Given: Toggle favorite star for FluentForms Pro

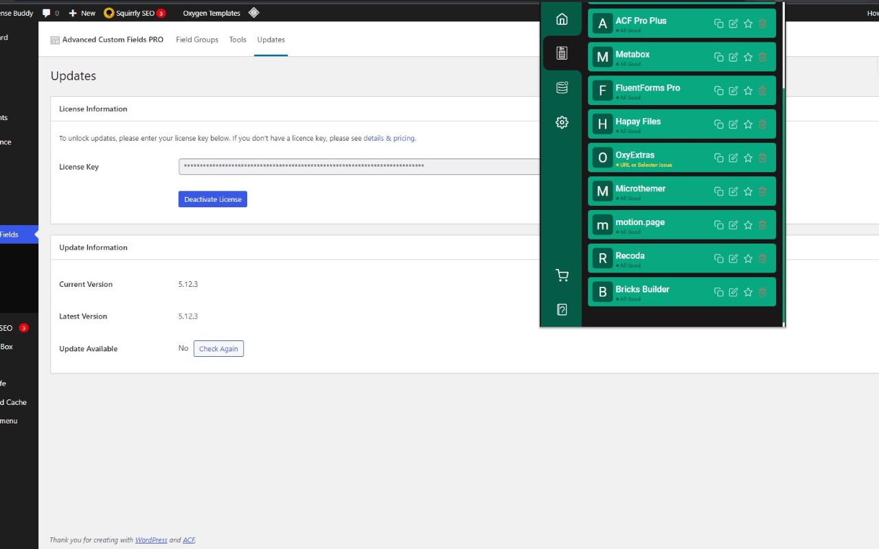Looking at the screenshot, I should (x=748, y=91).
